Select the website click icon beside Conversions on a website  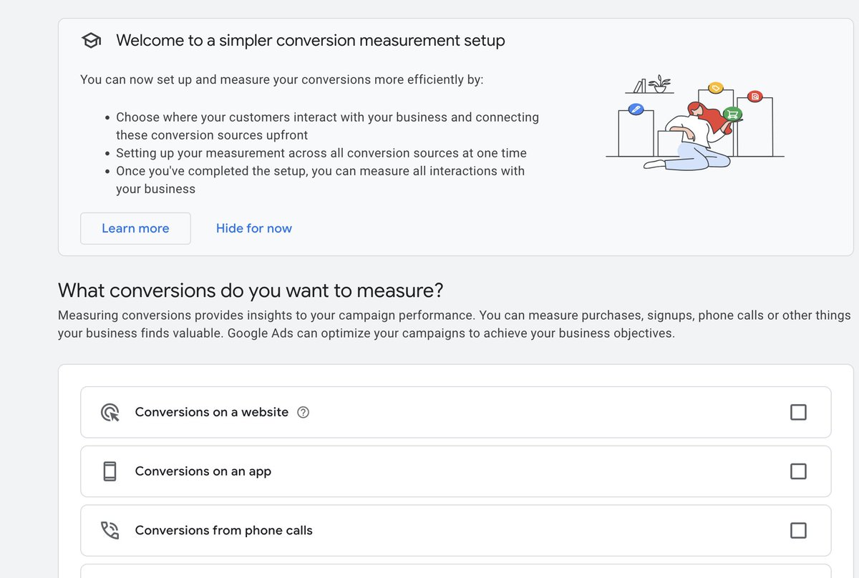[109, 412]
